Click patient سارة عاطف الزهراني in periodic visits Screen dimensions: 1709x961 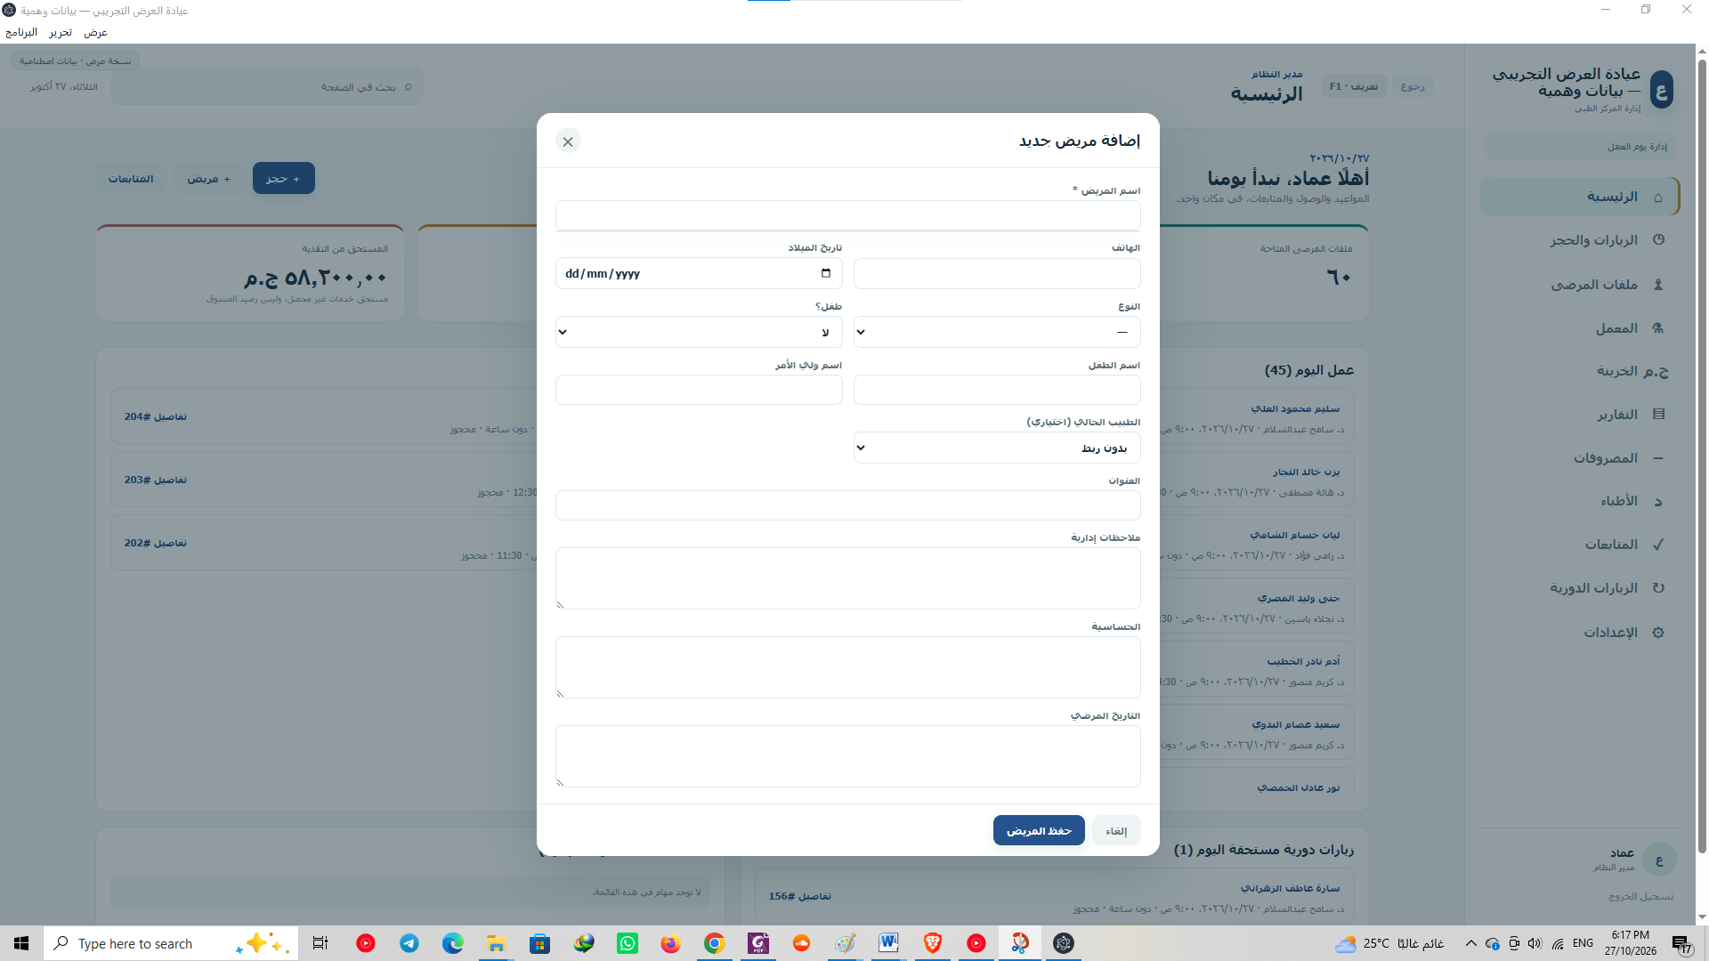[1290, 888]
